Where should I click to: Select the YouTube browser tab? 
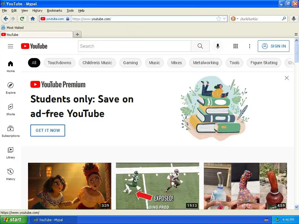(36, 34)
